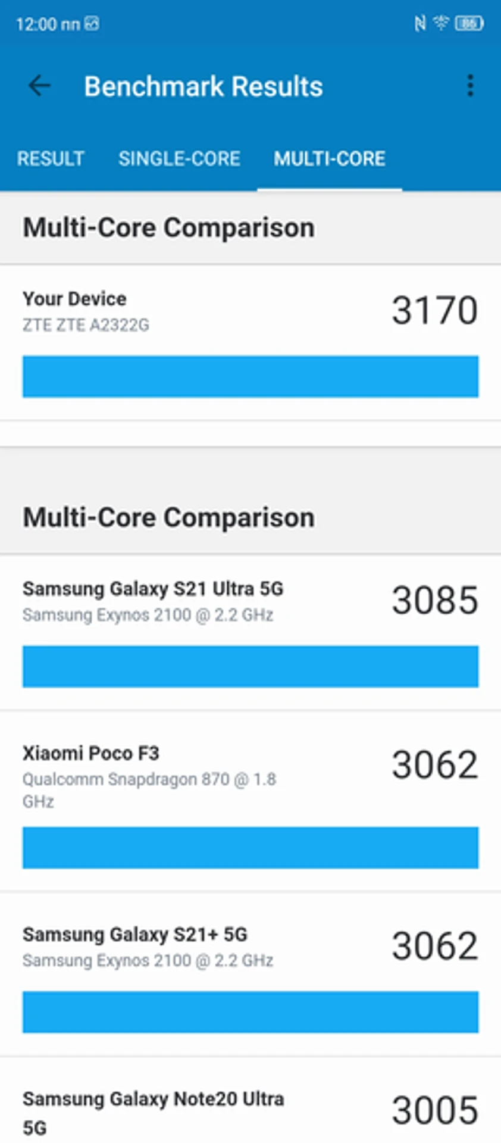
Task: Tap the NFC status bar icon
Action: [x=420, y=24]
